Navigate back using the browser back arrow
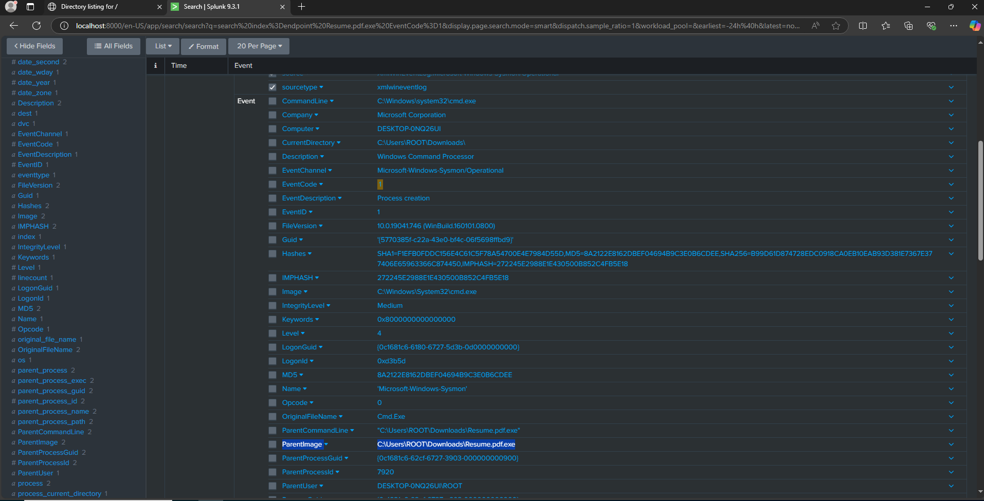 13,26
